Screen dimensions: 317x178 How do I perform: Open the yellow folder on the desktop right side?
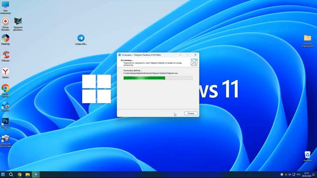[x=308, y=41]
